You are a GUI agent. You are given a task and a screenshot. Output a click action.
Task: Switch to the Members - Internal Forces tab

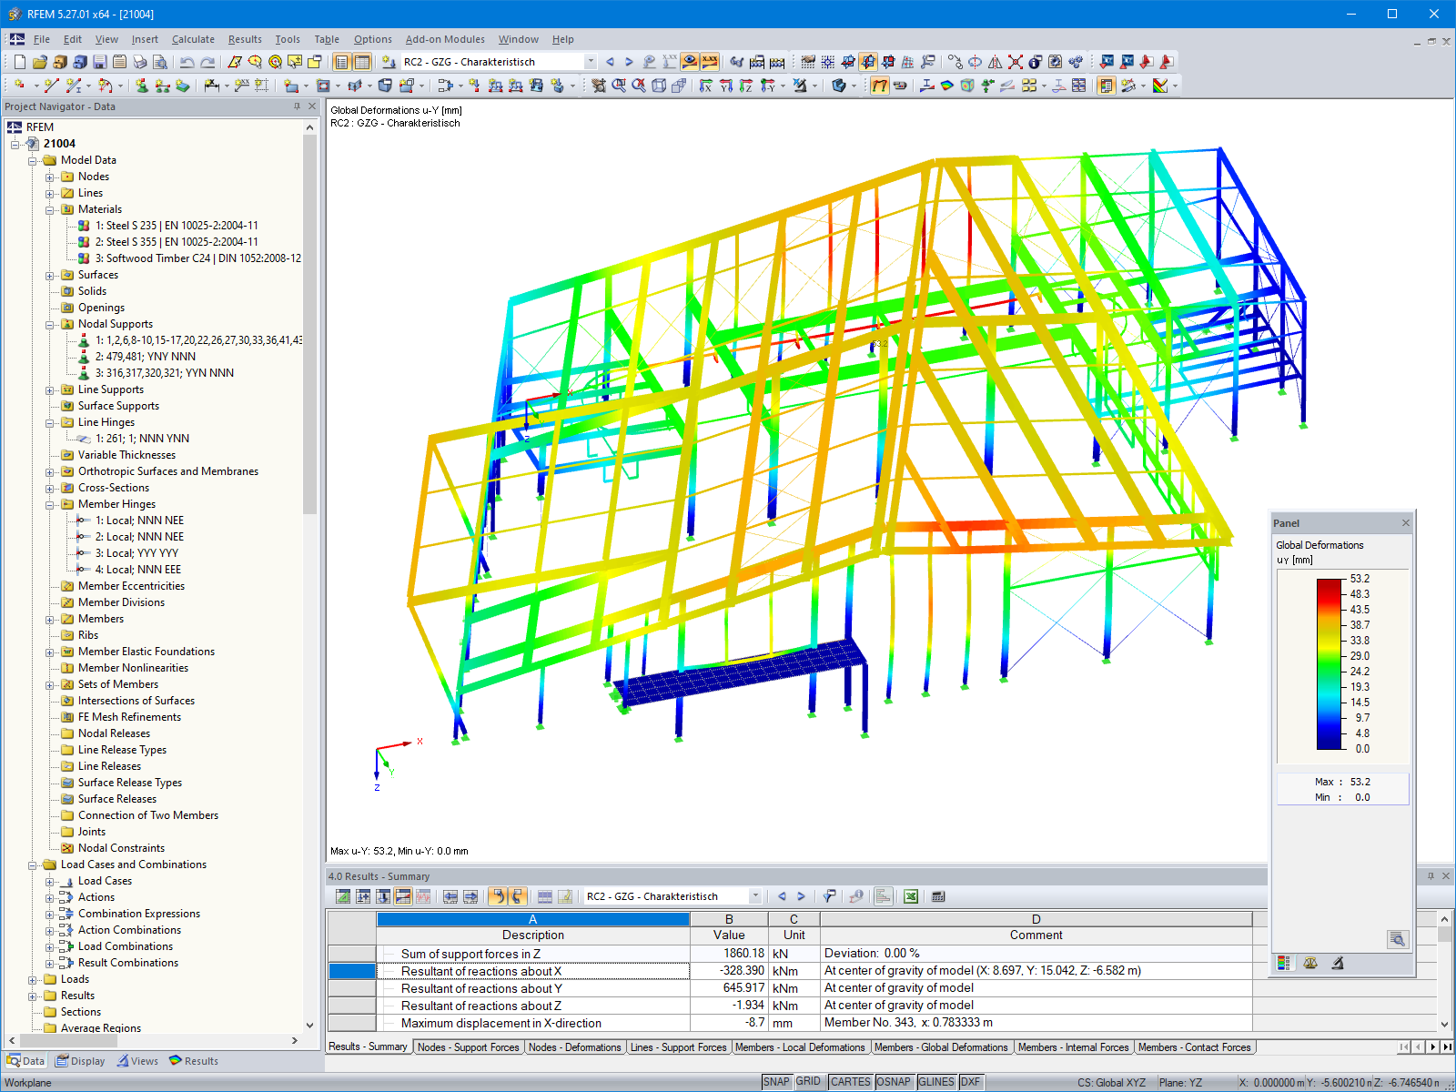point(1074,1047)
